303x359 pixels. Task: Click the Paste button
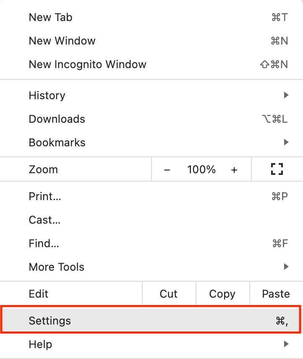click(277, 294)
